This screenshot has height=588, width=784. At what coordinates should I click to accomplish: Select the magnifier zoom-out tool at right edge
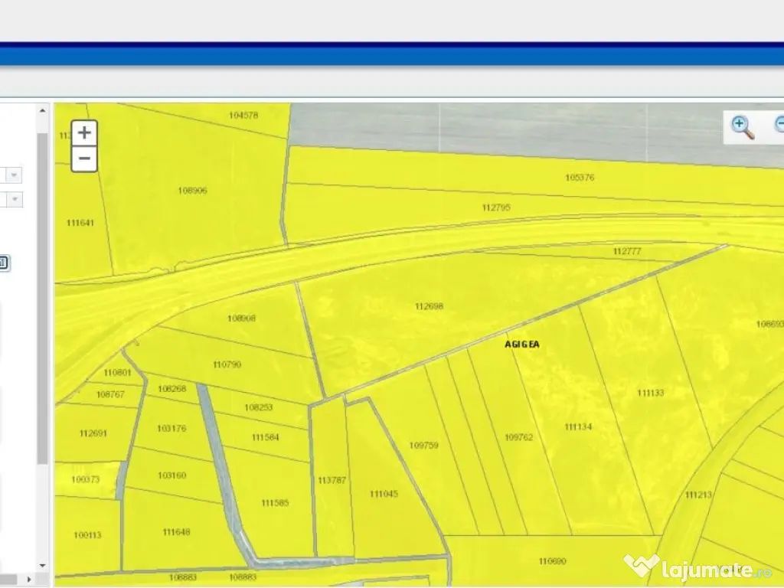tap(779, 126)
